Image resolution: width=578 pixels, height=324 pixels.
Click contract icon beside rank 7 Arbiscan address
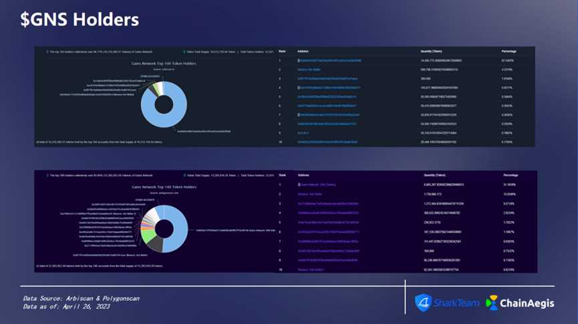tap(299, 115)
